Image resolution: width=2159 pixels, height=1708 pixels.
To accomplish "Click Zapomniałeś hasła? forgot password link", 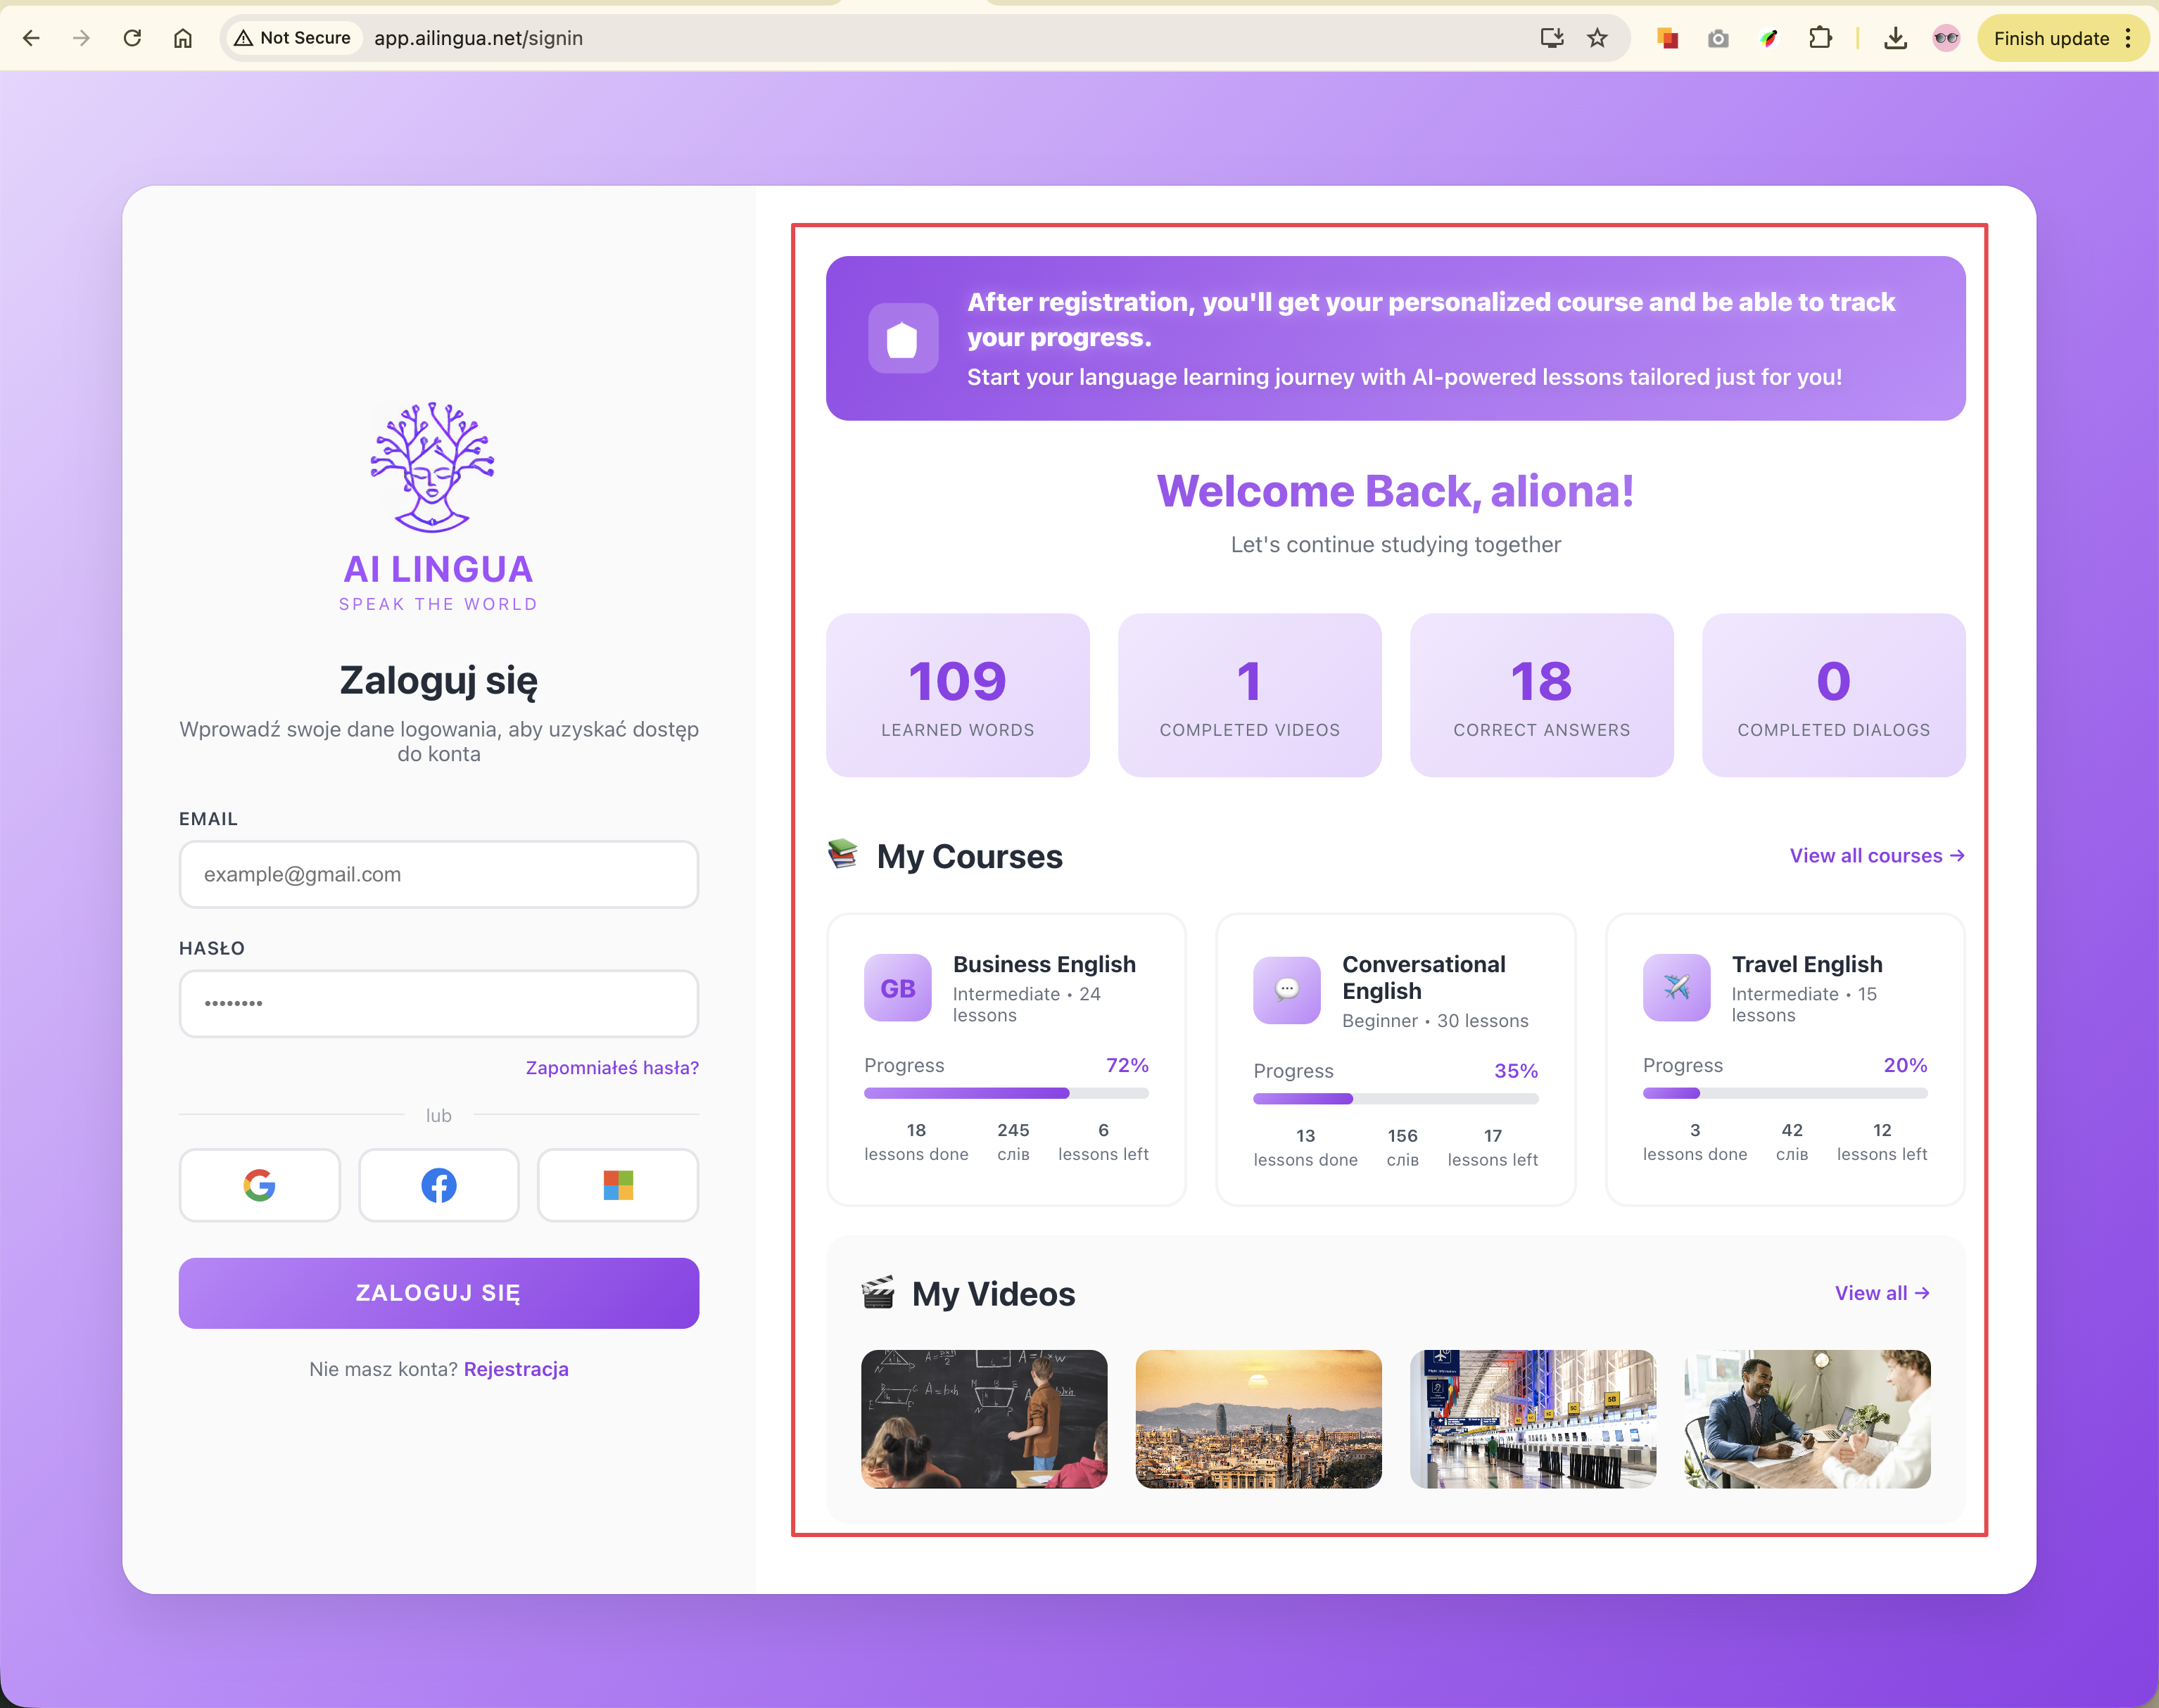I will tap(612, 1067).
